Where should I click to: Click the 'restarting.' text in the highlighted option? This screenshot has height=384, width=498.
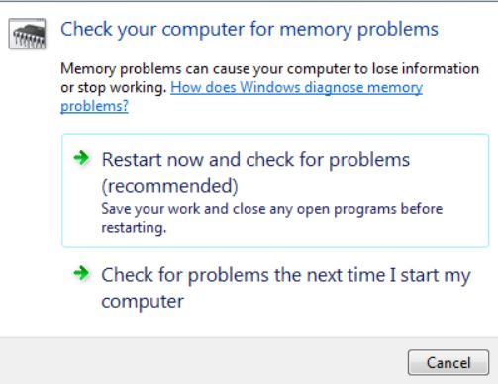click(x=134, y=228)
